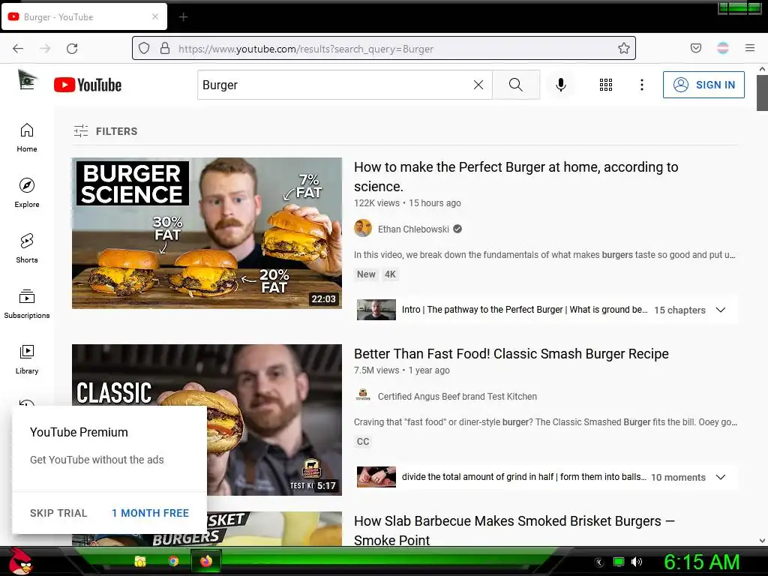Open the Library sidebar item
The width and height of the screenshot is (768, 576).
(27, 359)
